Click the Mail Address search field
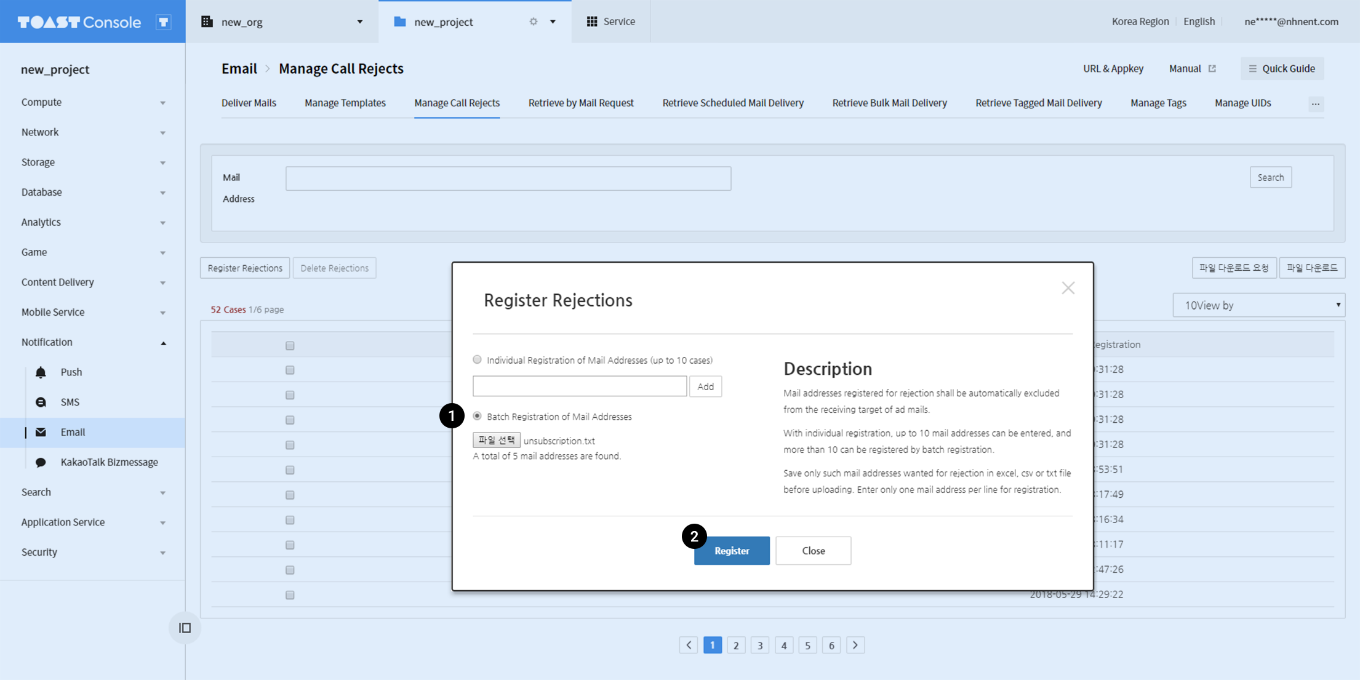 pyautogui.click(x=508, y=178)
